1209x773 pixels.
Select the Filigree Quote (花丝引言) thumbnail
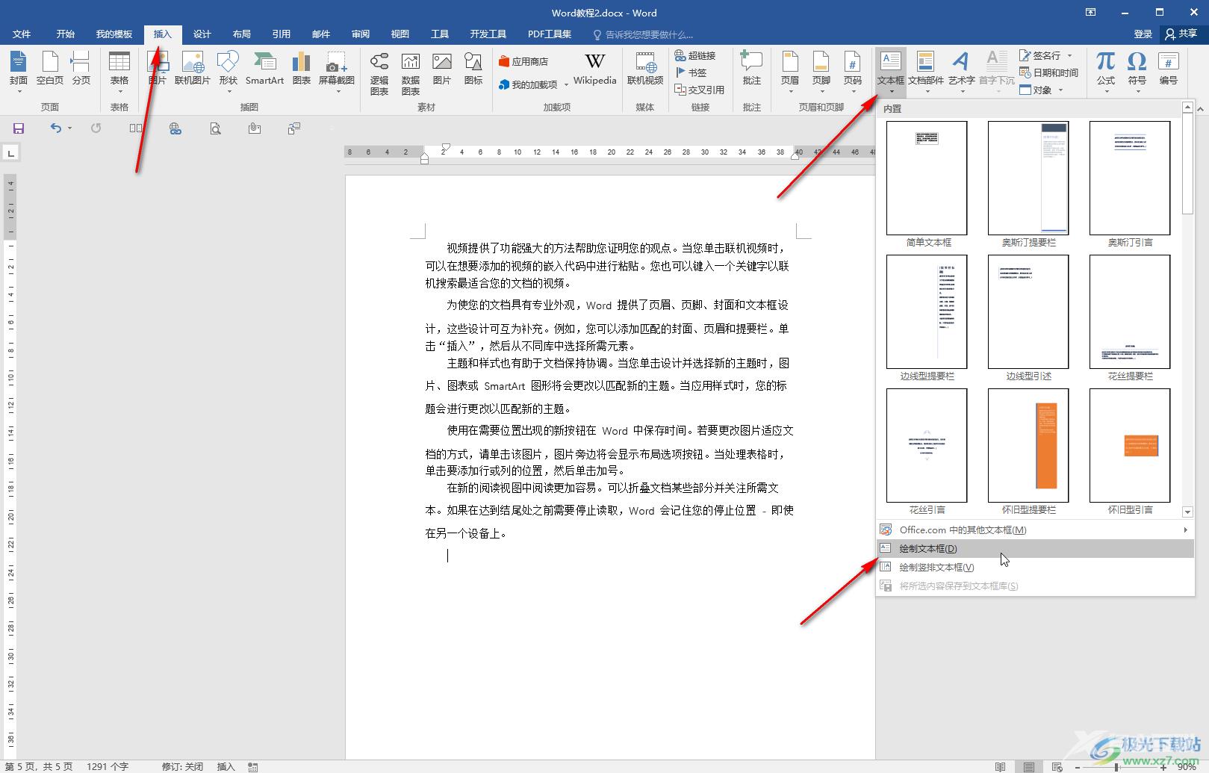(x=927, y=451)
